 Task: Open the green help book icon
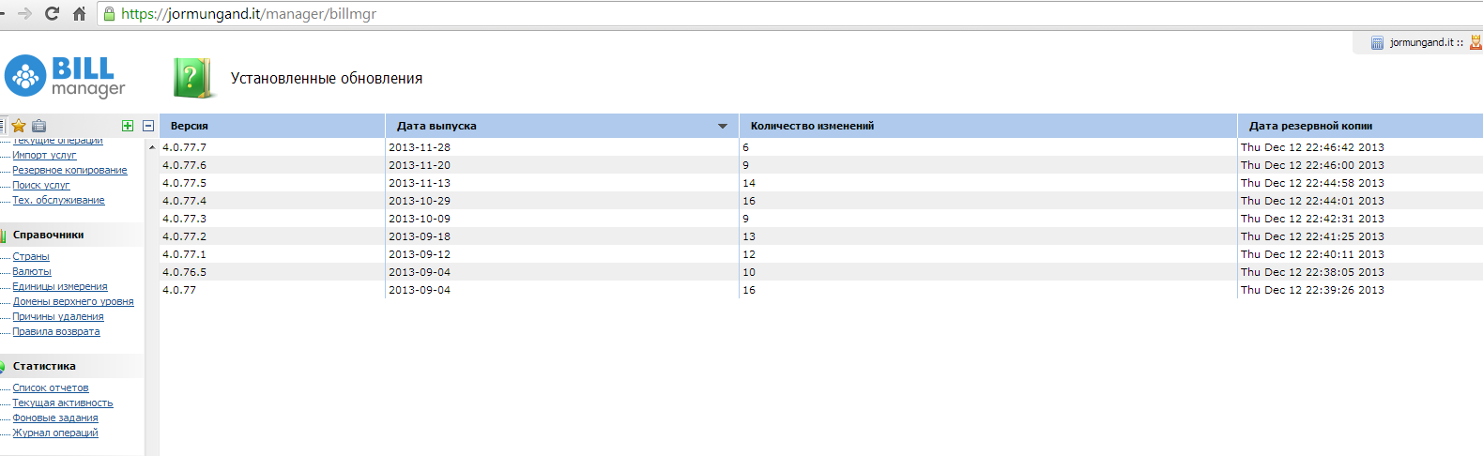[191, 78]
